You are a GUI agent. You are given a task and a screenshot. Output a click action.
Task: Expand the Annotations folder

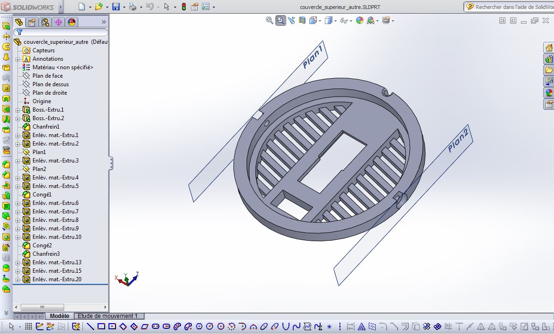pyautogui.click(x=17, y=59)
